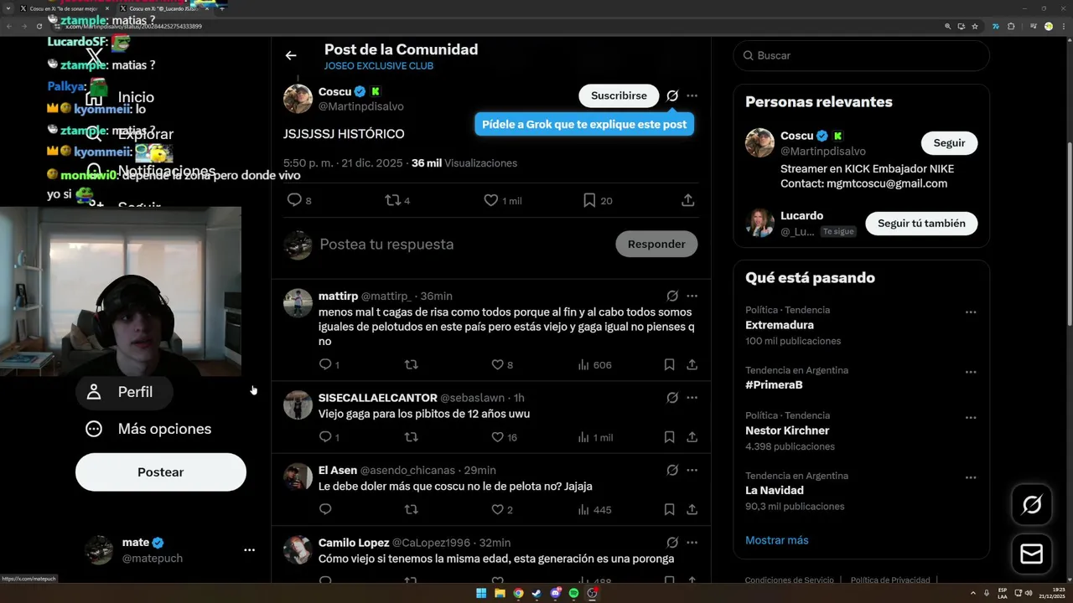Bookmark SISECALLAELCANTOR's reply
The width and height of the screenshot is (1073, 603).
[669, 437]
